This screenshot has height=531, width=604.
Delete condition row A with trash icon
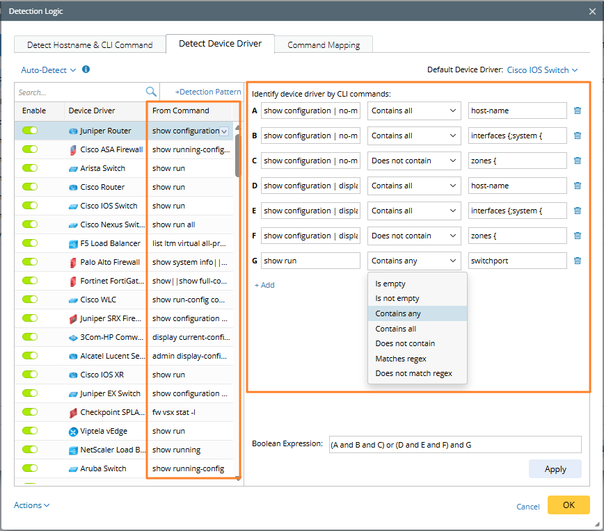tap(578, 111)
